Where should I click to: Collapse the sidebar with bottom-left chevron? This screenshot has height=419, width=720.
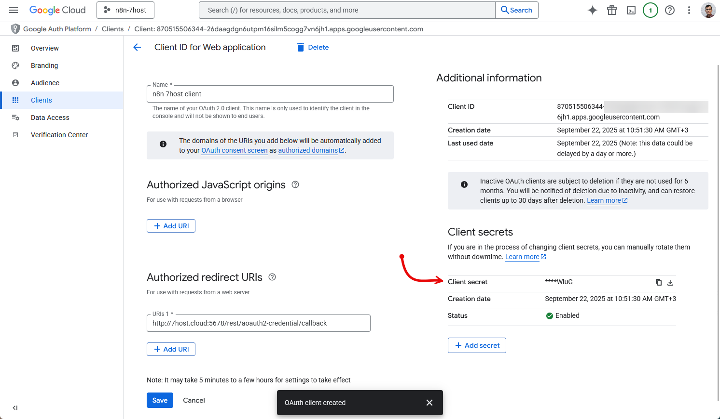(15, 407)
